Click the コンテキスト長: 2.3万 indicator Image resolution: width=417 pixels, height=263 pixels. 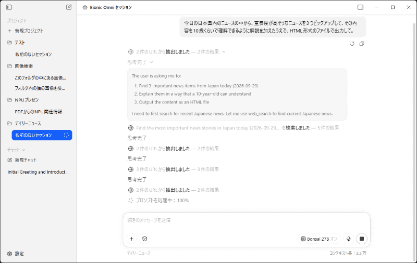coord(348,253)
